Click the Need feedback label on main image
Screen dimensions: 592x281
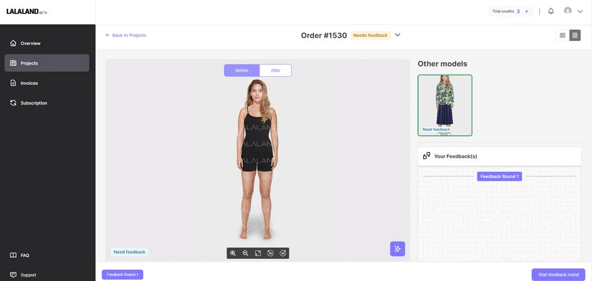pos(129,252)
